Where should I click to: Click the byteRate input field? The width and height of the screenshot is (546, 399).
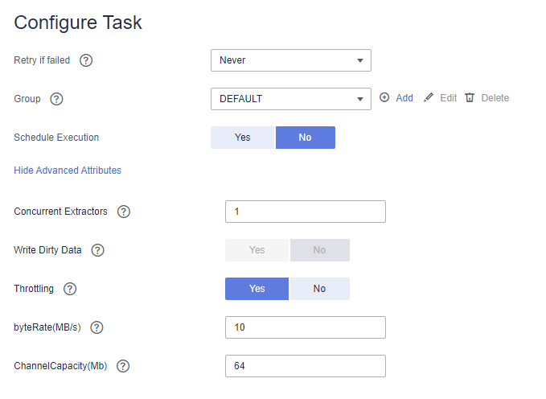[x=305, y=327]
